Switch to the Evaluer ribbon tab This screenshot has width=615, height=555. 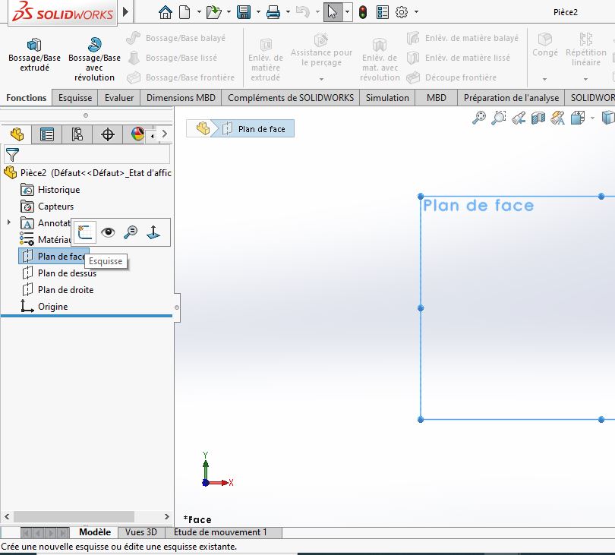point(119,98)
